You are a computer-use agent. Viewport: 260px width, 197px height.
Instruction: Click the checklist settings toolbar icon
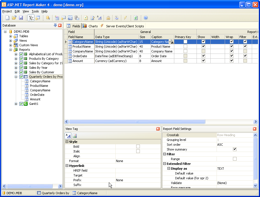pos(57,18)
